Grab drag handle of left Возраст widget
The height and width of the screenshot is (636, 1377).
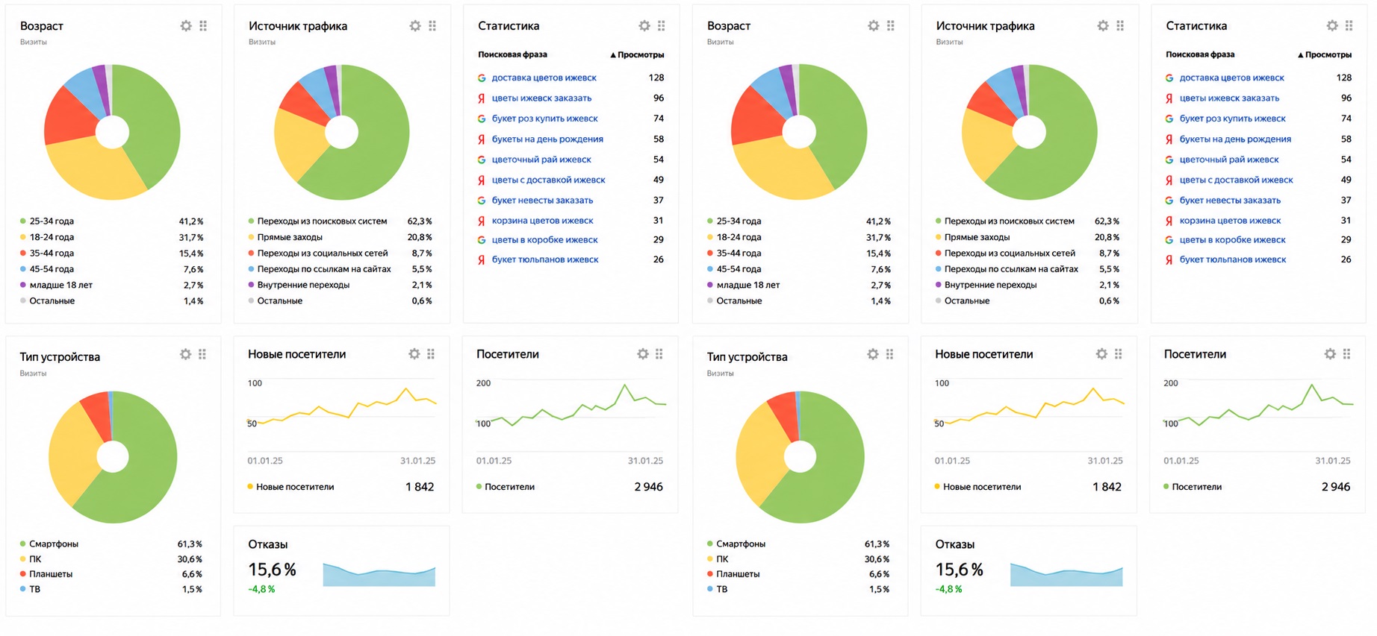203,26
